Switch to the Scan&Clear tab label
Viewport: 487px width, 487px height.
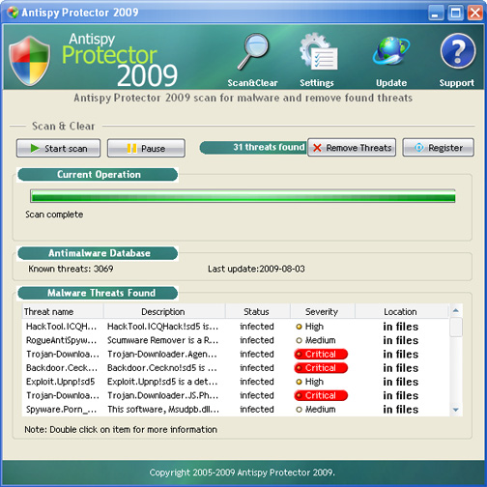[x=252, y=83]
